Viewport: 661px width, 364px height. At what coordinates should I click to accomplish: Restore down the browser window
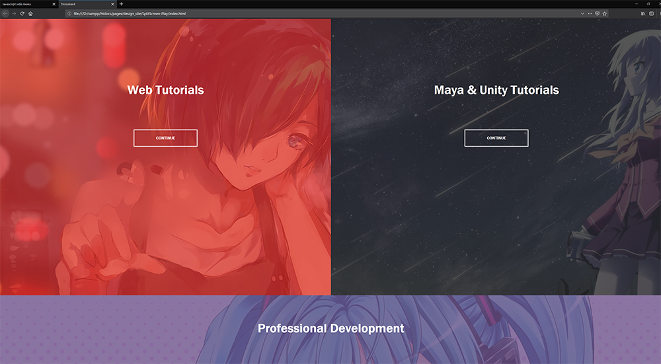(648, 4)
